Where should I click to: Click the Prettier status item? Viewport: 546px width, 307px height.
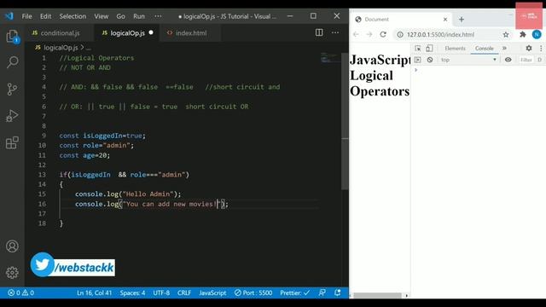pyautogui.click(x=294, y=293)
